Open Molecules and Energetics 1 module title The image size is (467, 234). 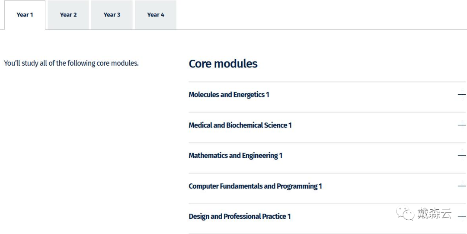point(229,94)
